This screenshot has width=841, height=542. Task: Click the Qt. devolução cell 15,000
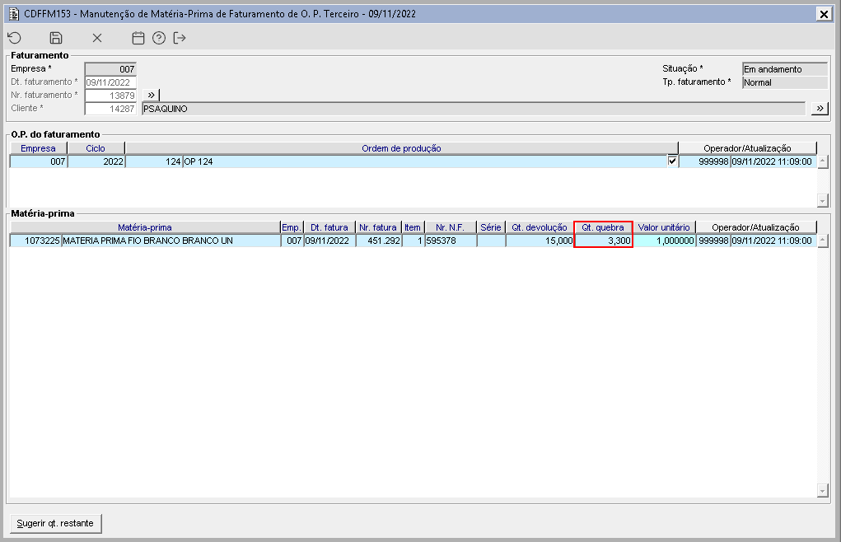point(540,241)
